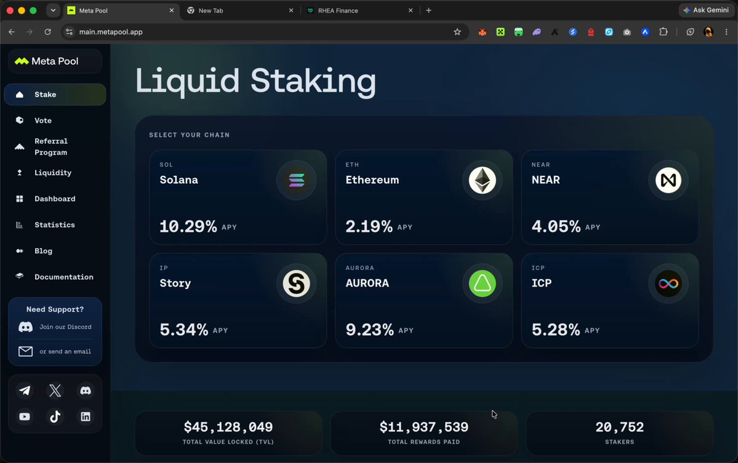The width and height of the screenshot is (738, 463).
Task: Expand the tab search dropdown arrow
Action: [x=53, y=10]
